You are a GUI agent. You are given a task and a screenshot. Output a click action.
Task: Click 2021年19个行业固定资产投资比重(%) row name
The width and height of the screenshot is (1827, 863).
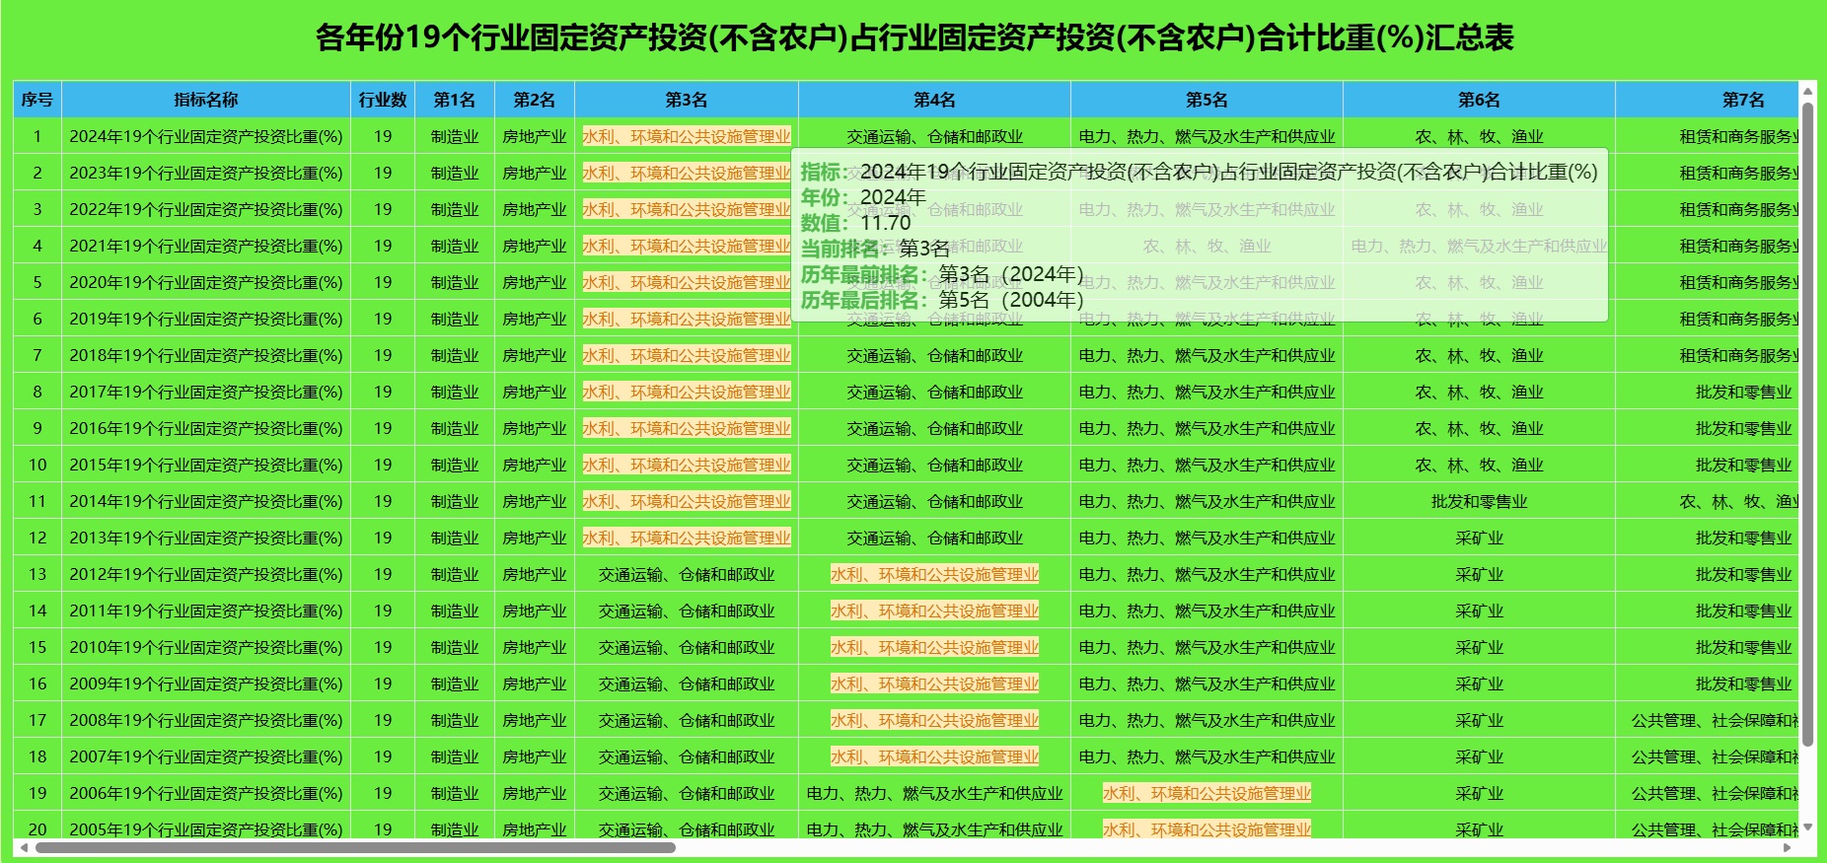(206, 247)
